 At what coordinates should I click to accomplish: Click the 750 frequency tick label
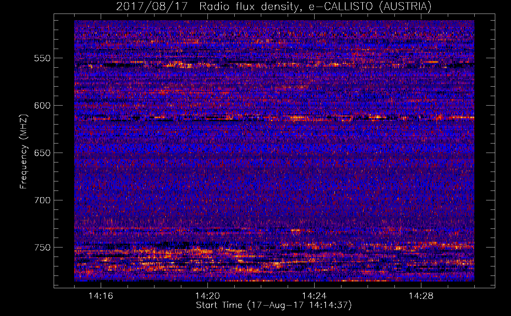(x=42, y=247)
